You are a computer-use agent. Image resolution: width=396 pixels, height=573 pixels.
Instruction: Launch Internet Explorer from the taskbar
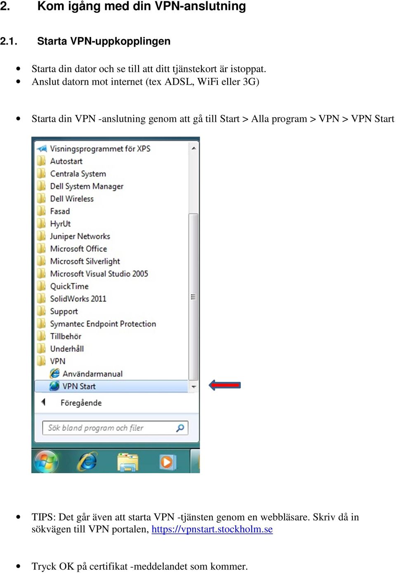(x=87, y=461)
